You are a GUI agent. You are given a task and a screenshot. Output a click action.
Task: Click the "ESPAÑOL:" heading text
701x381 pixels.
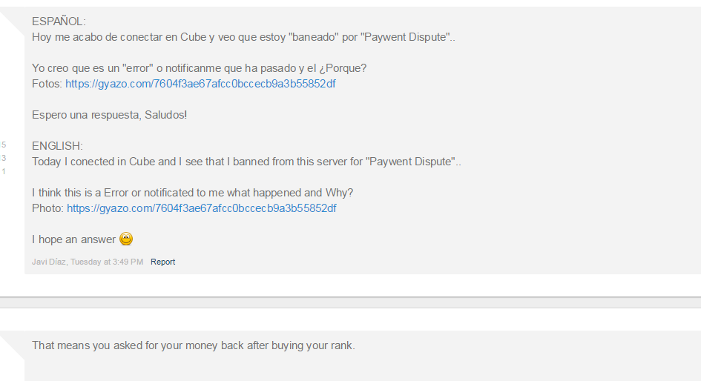point(59,21)
